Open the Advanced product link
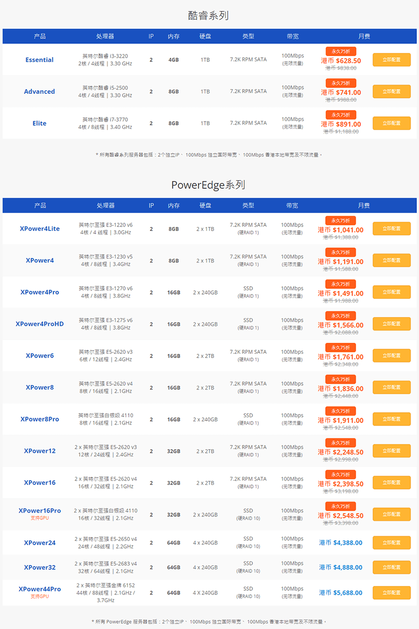 pos(39,92)
